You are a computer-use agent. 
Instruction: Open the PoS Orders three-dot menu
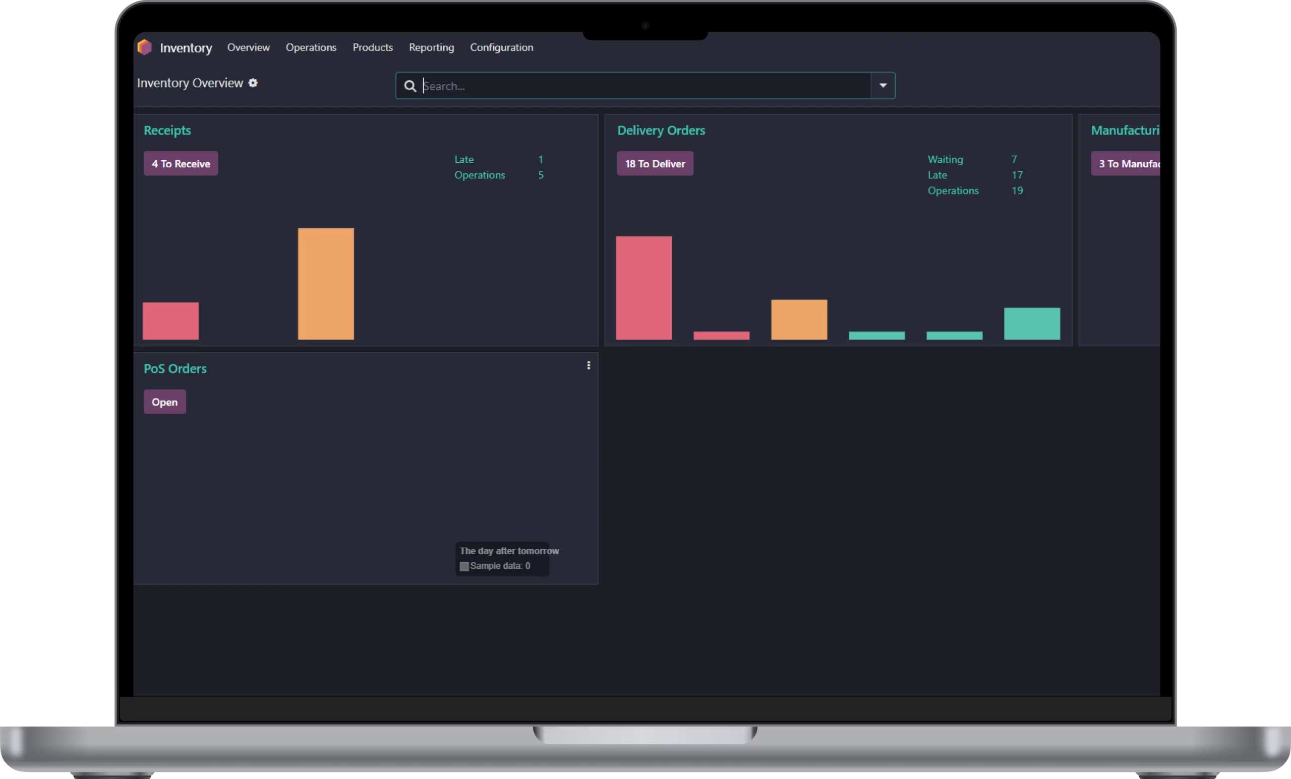589,365
